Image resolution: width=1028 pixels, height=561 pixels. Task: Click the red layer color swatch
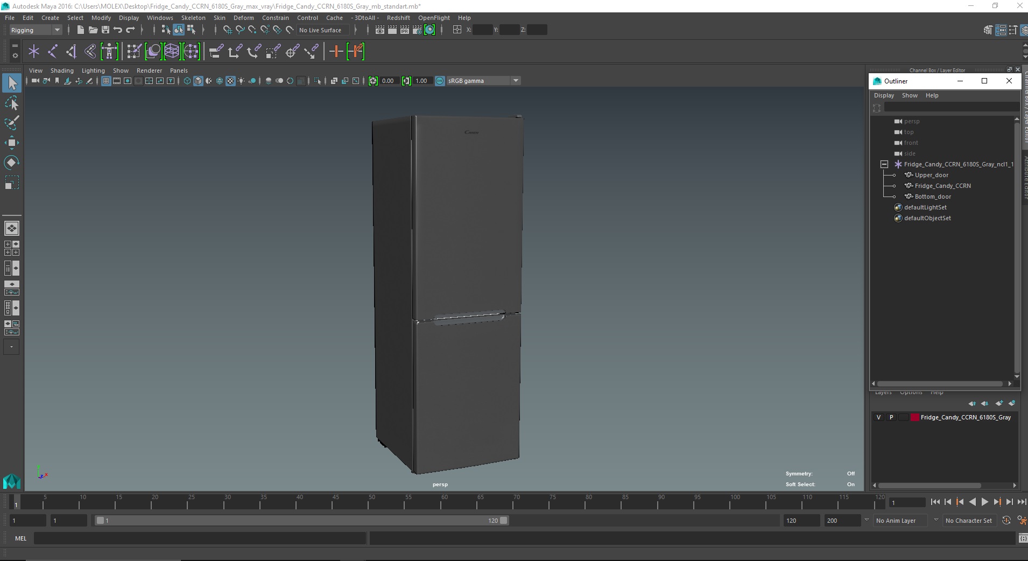(x=914, y=417)
